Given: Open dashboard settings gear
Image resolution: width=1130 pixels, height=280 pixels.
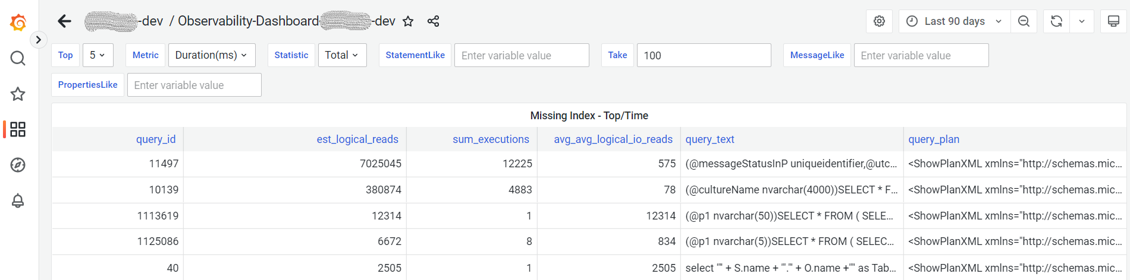Looking at the screenshot, I should pos(879,21).
